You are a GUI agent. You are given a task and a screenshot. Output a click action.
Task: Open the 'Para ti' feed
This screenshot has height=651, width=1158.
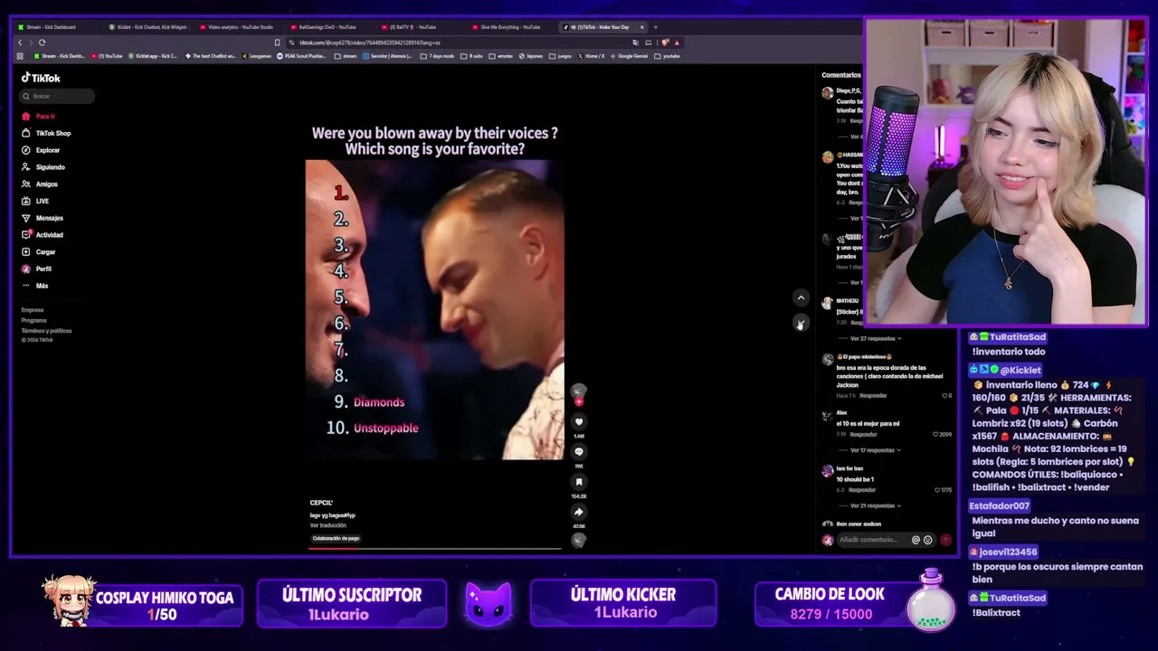(x=39, y=117)
